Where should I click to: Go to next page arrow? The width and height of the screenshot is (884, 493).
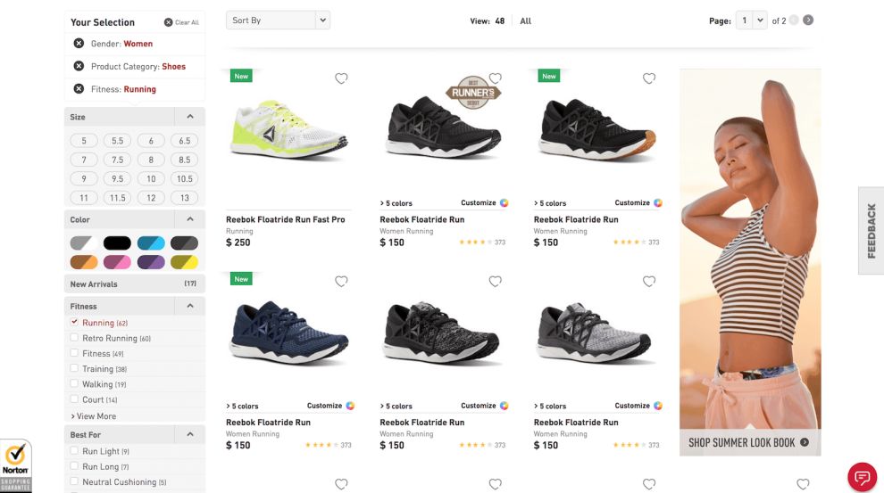tap(808, 21)
